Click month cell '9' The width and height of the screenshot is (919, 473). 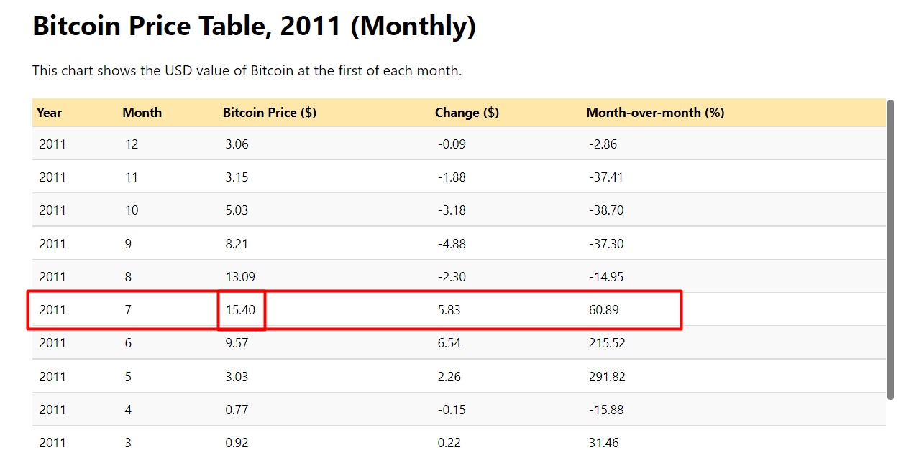click(x=128, y=244)
